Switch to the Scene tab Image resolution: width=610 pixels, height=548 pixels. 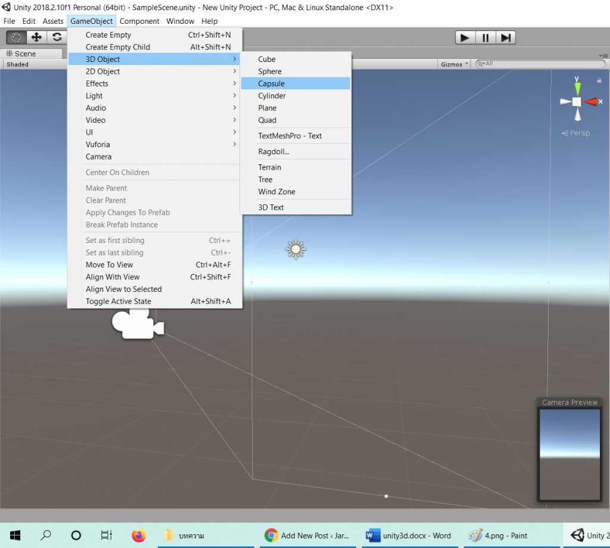(31, 54)
